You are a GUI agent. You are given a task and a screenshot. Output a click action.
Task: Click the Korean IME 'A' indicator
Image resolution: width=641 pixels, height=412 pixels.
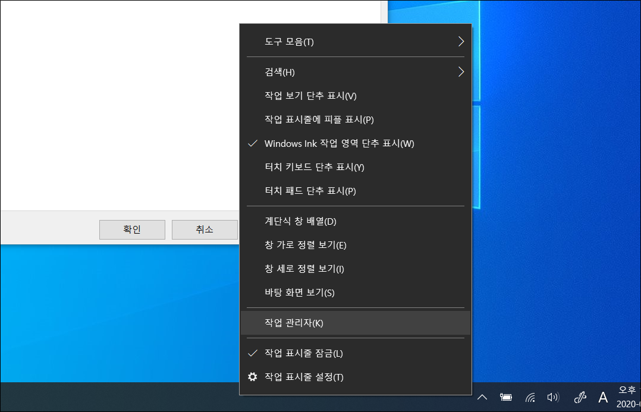(603, 397)
